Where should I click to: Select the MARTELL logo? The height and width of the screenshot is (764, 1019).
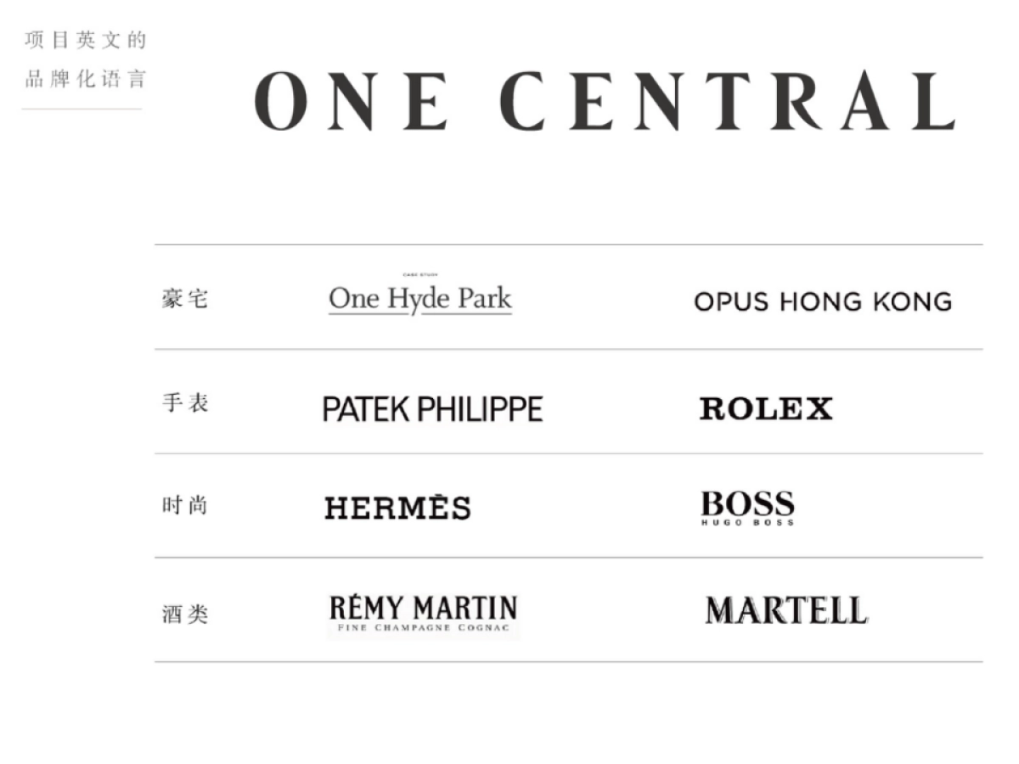point(785,610)
